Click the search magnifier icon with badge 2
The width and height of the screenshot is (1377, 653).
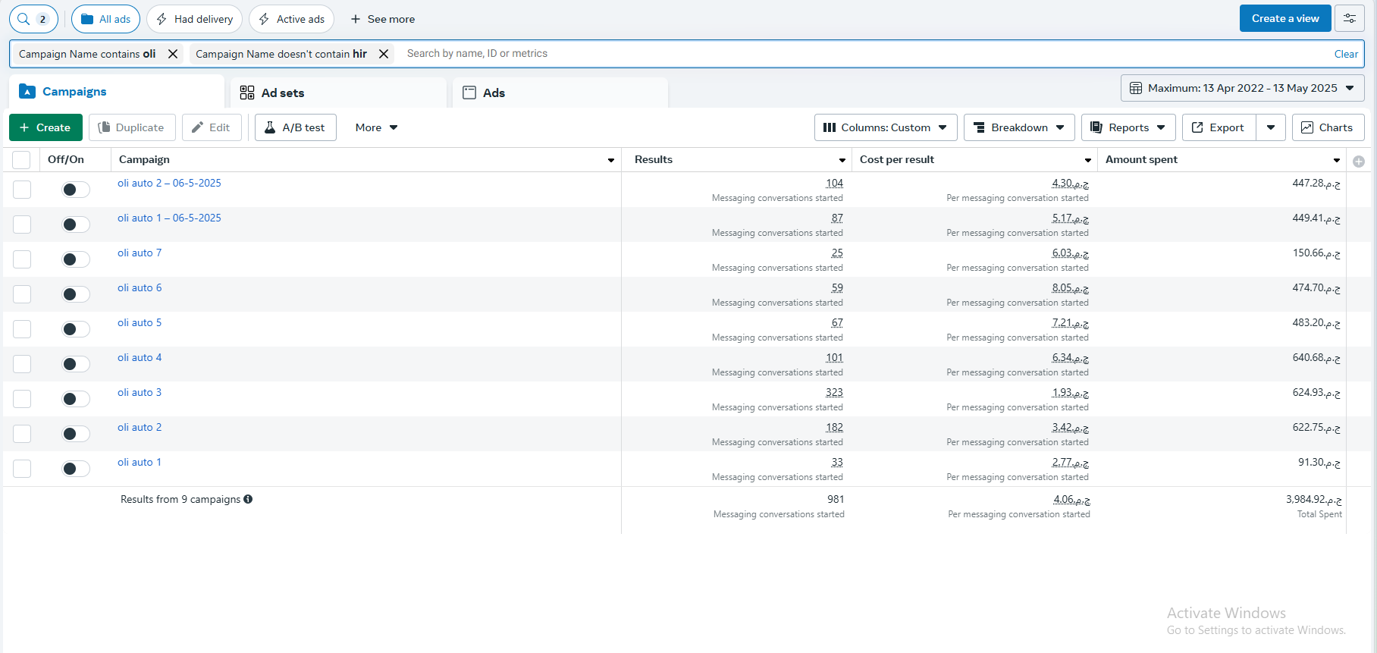(33, 19)
